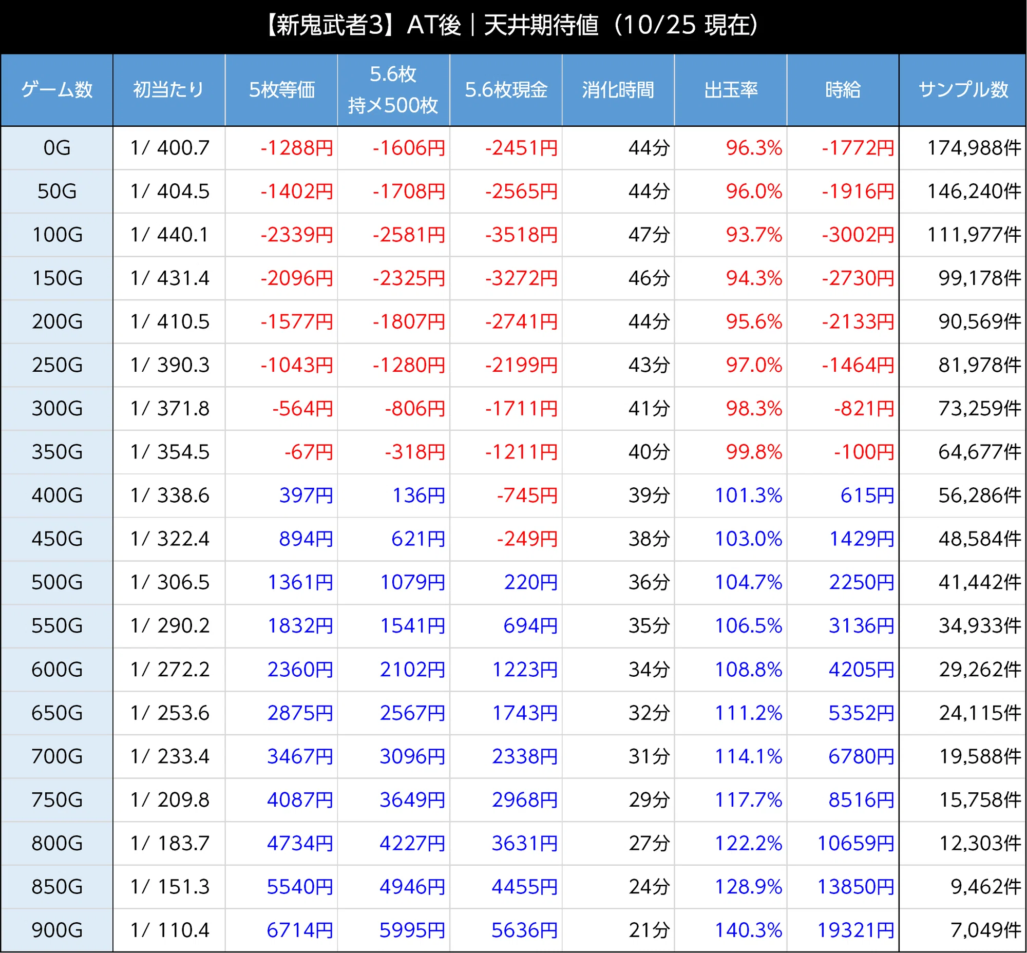Select the value 19321円
This screenshot has width=1027, height=953.
pyautogui.click(x=855, y=930)
